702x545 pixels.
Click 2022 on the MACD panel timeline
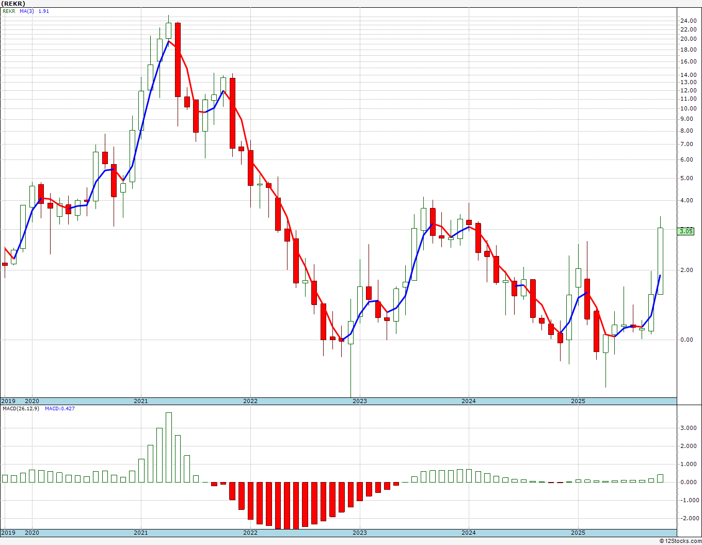coord(250,533)
